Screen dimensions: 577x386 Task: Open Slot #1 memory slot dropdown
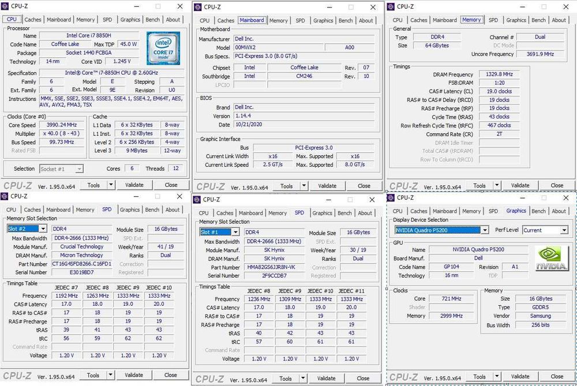(x=235, y=232)
